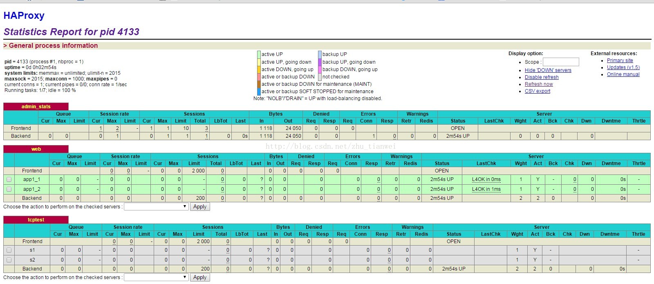Check the app1_2 server checkbox

pyautogui.click(x=9, y=189)
